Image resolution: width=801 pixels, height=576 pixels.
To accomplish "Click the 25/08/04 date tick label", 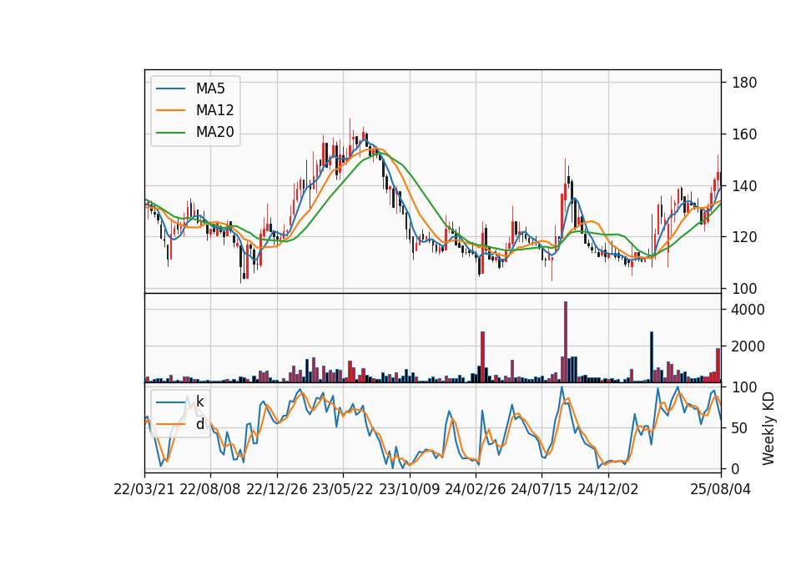I will pos(721,490).
